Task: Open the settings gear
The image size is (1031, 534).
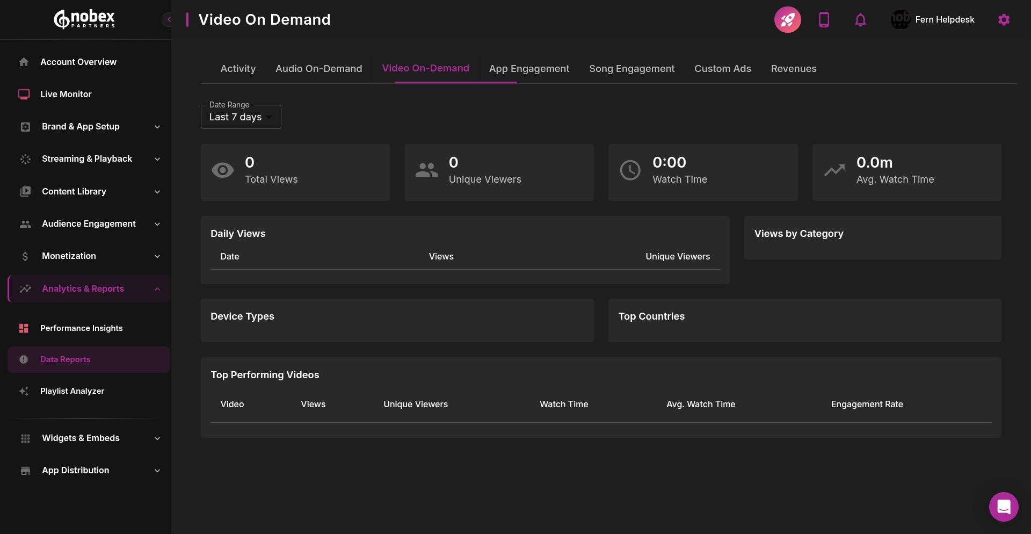Action: coord(1004,19)
